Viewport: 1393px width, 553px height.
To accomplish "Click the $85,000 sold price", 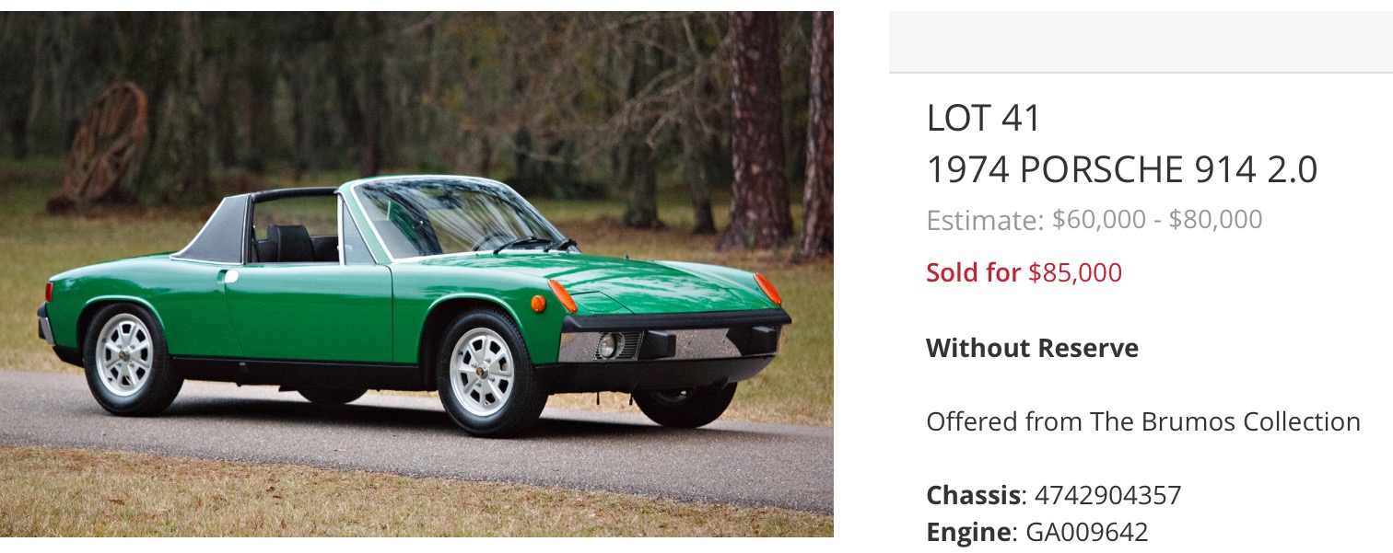I will (x=1075, y=273).
